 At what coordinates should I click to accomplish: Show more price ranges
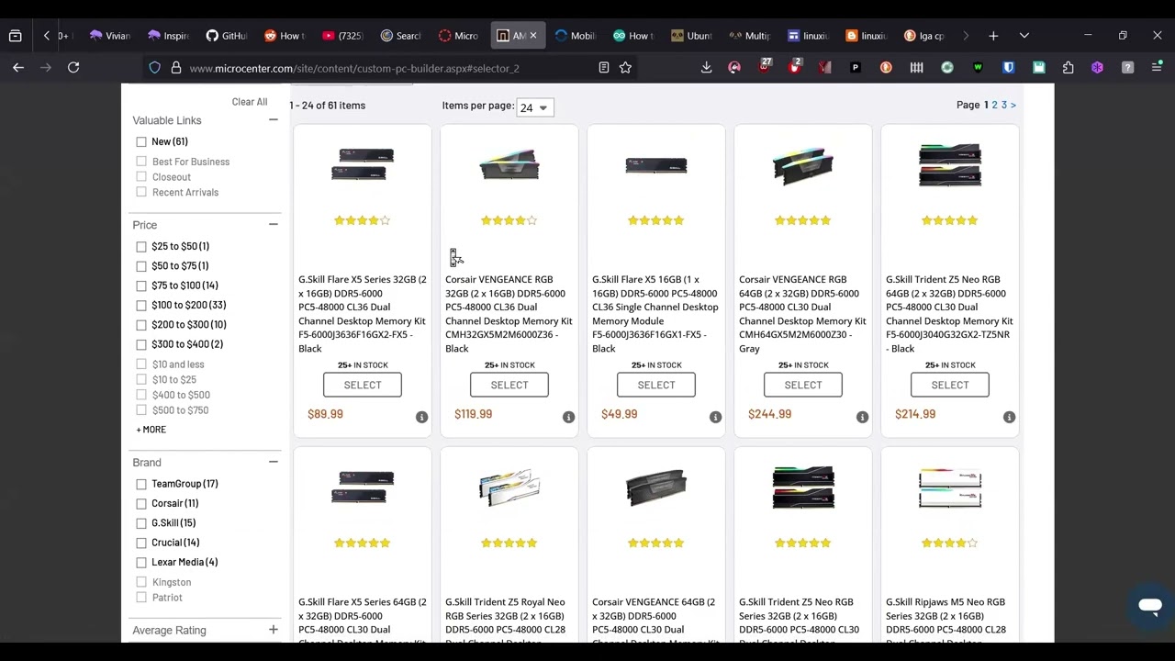(x=151, y=430)
